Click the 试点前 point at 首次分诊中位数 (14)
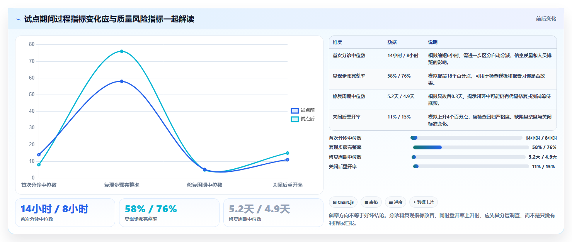This screenshot has height=242, width=572. (x=39, y=155)
